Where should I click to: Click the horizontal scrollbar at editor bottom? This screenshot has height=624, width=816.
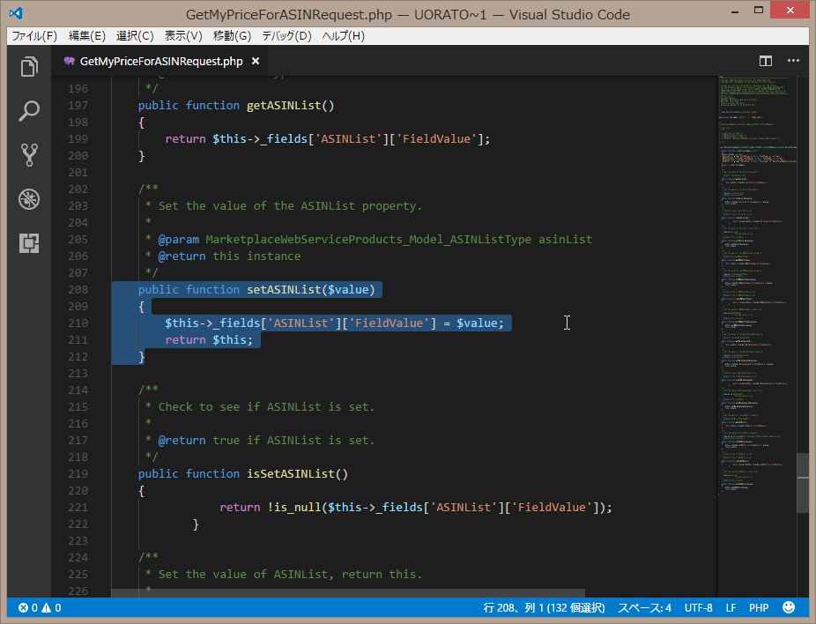tap(347, 593)
